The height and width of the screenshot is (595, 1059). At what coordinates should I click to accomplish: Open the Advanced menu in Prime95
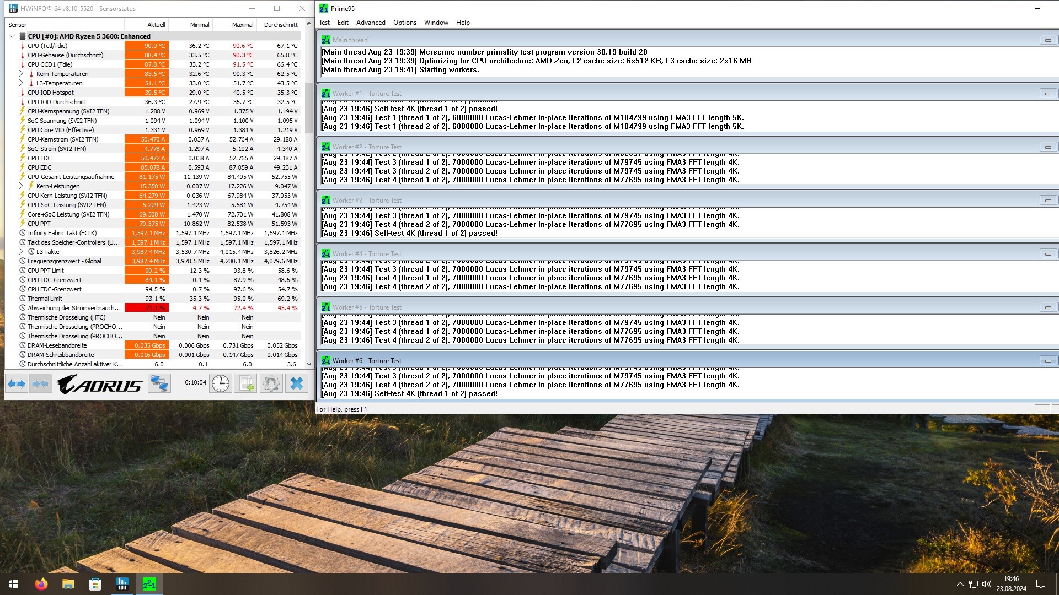pyautogui.click(x=371, y=23)
